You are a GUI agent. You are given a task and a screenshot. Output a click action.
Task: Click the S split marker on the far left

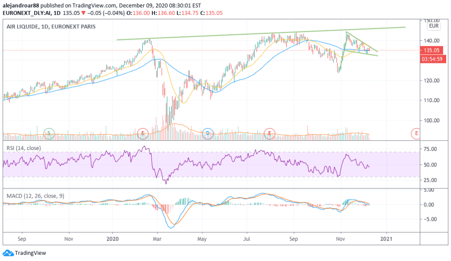coord(49,133)
